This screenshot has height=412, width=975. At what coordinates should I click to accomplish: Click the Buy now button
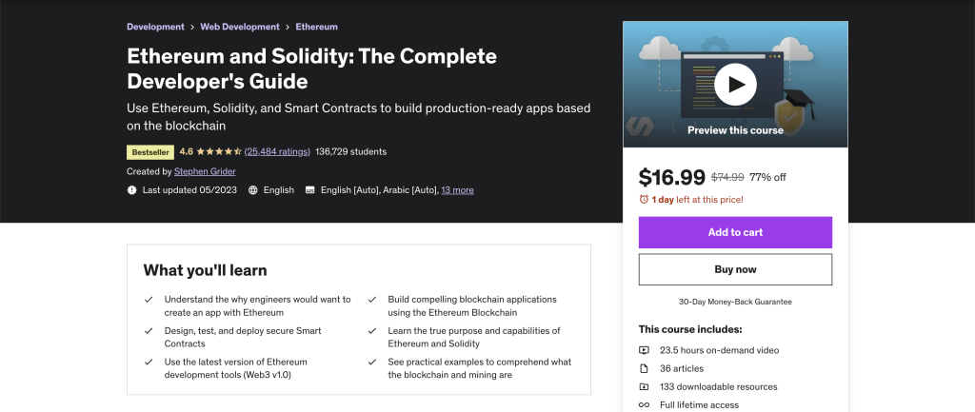pyautogui.click(x=735, y=269)
